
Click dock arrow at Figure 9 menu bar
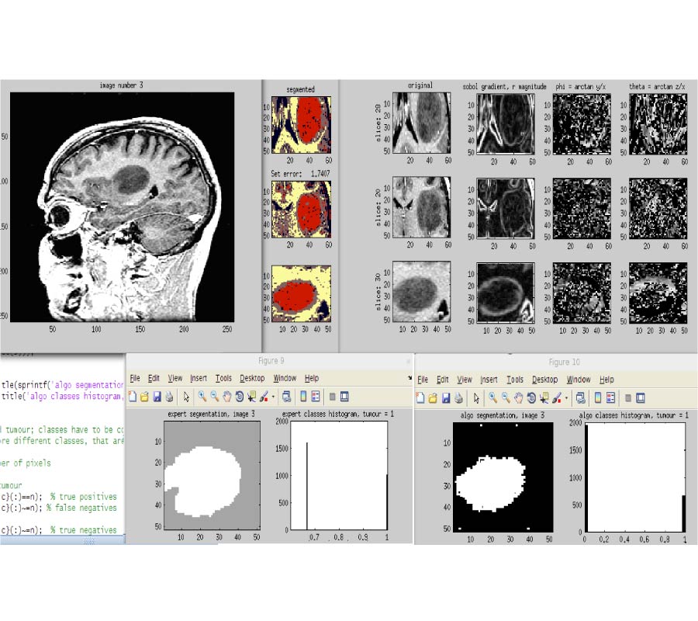point(409,378)
